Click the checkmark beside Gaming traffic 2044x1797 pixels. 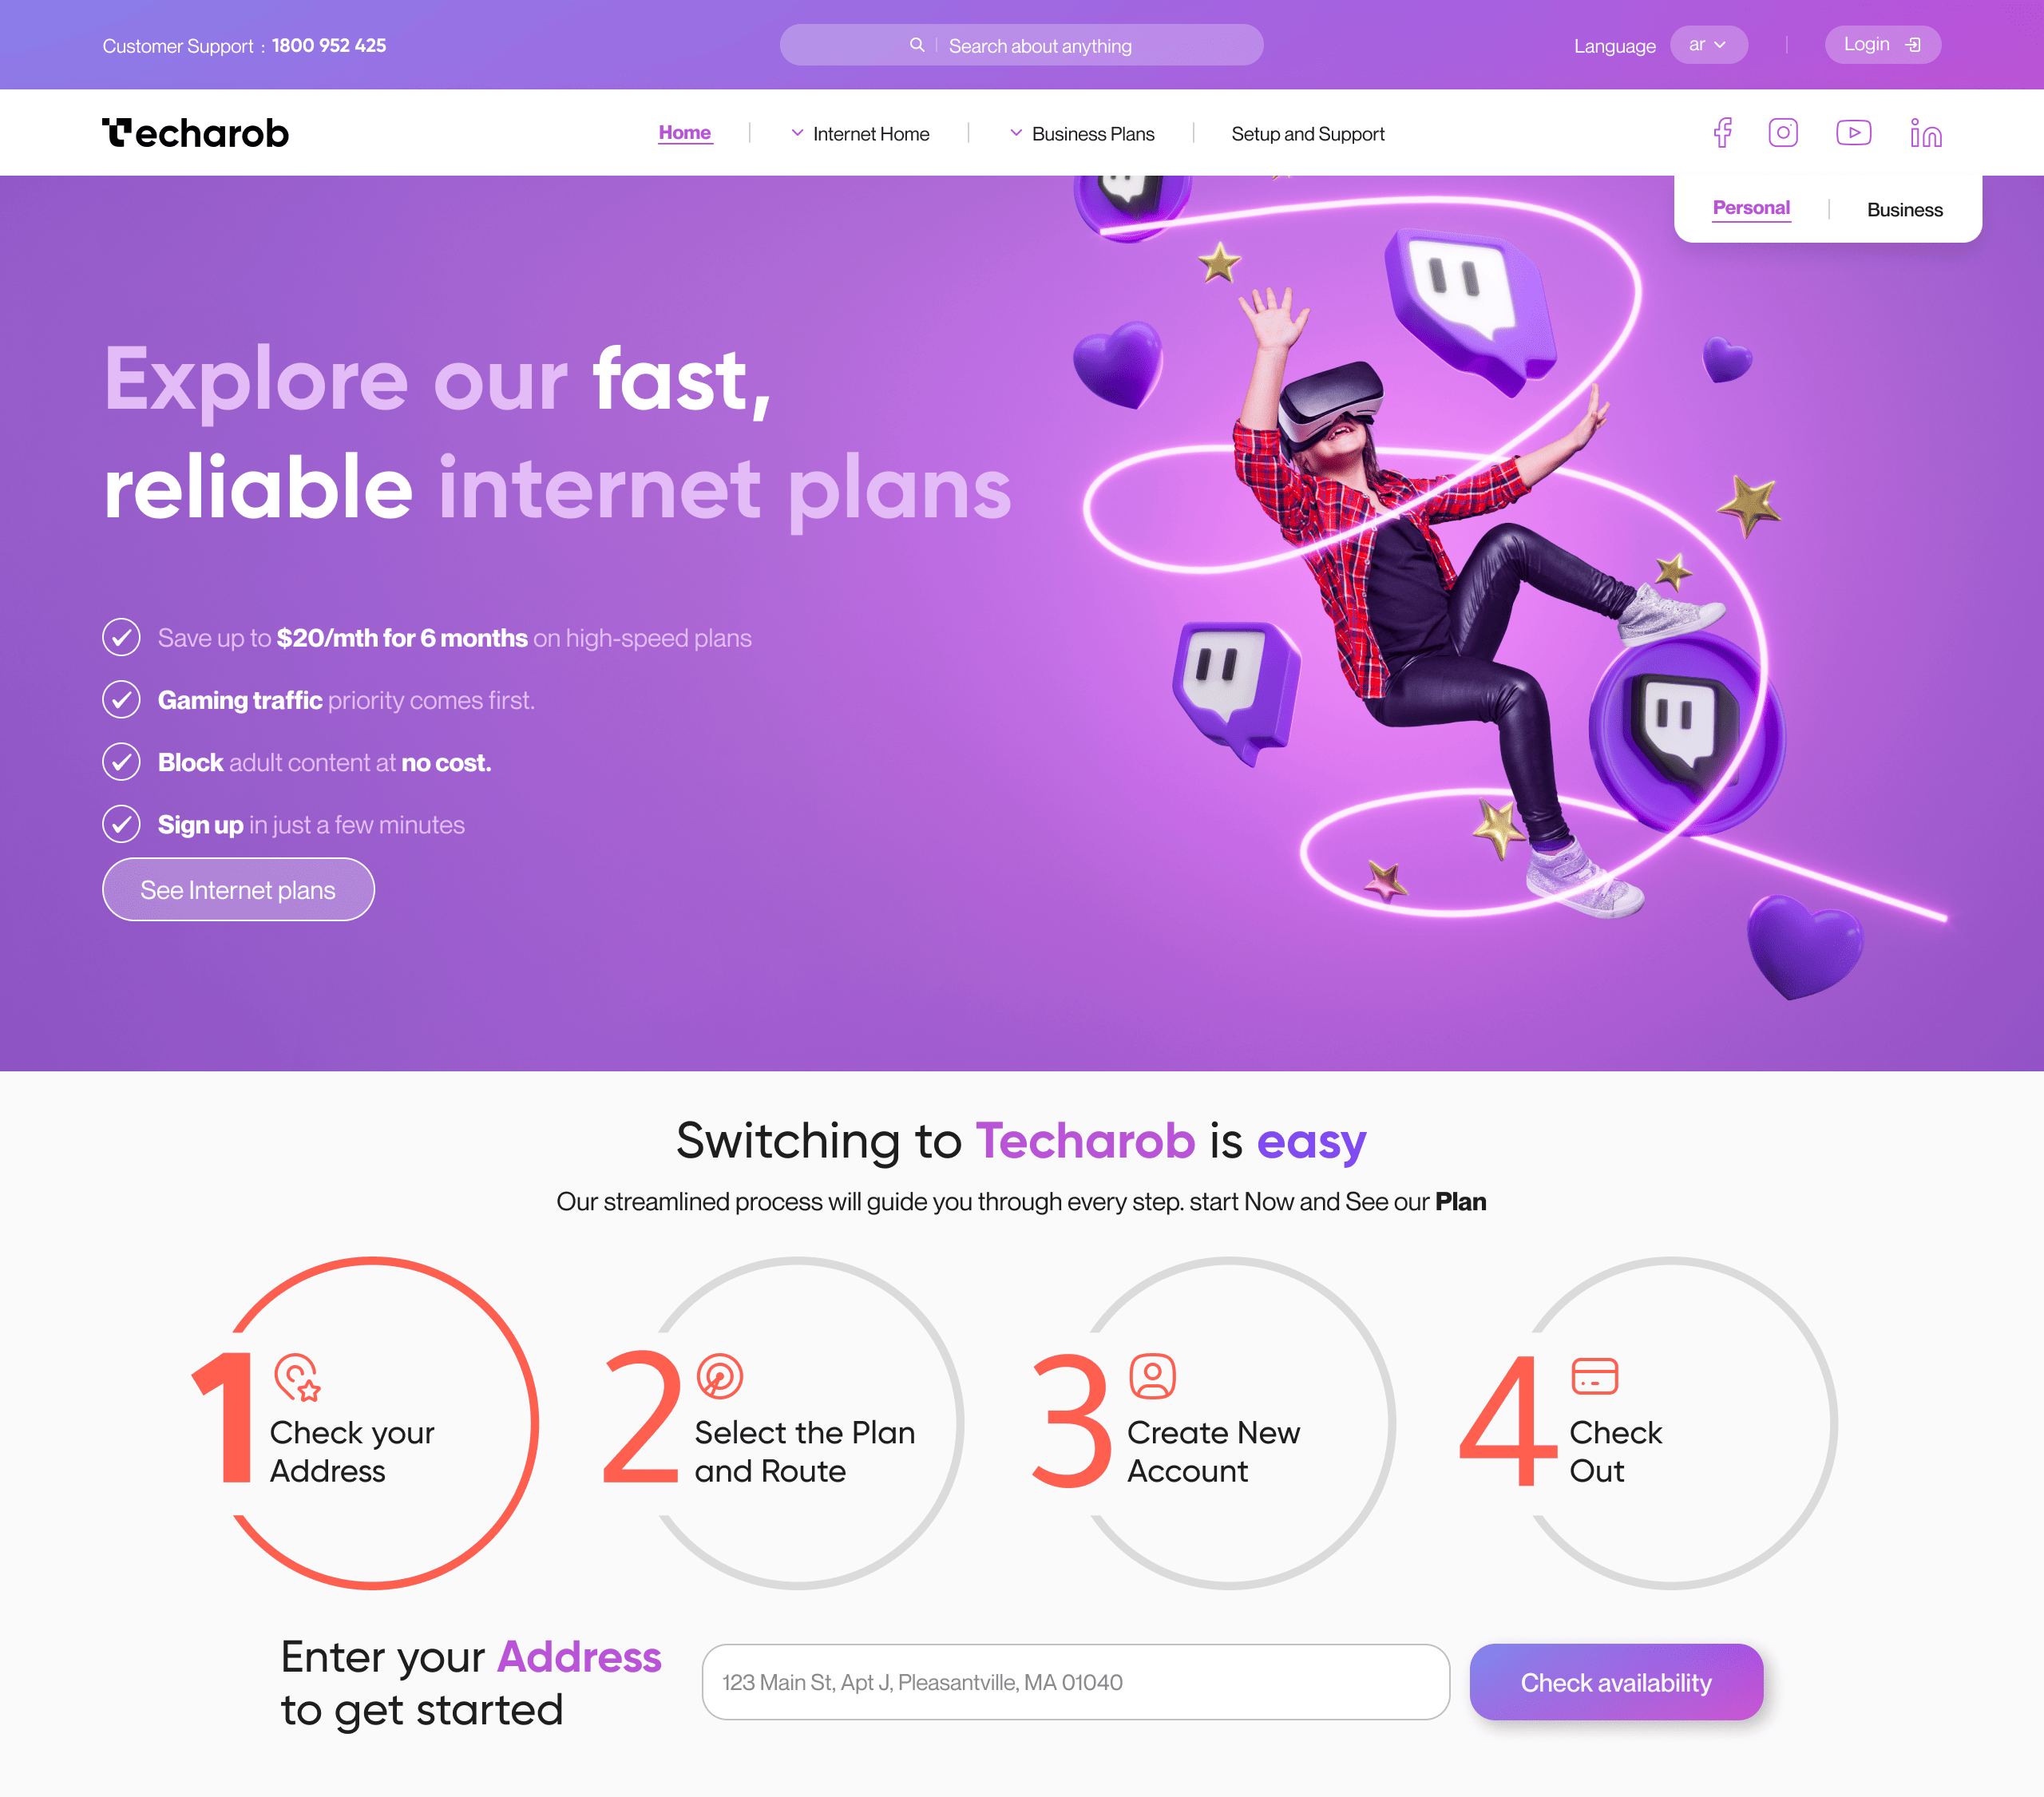[121, 700]
